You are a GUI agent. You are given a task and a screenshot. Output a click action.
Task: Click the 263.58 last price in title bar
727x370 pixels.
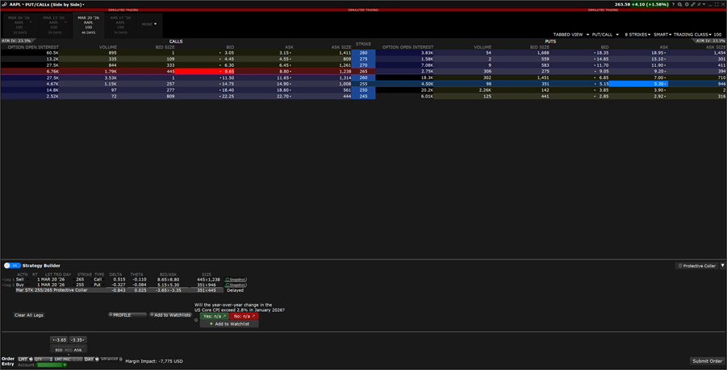[x=622, y=4]
